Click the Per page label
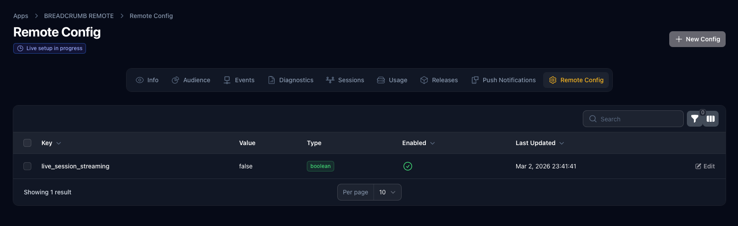Viewport: 738px width, 226px height. pyautogui.click(x=355, y=192)
